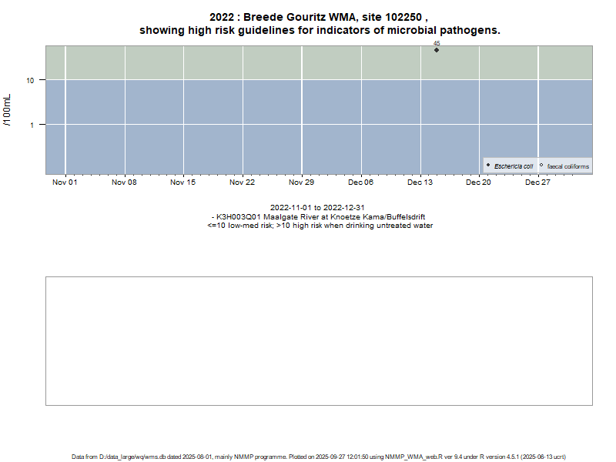Select the Nov 01 x-axis label
The image size is (616, 462).
(65, 182)
